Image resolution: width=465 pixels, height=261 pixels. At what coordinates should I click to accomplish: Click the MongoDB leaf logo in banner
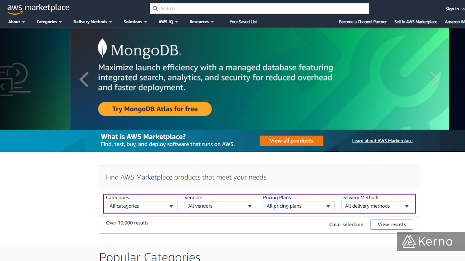click(x=102, y=48)
